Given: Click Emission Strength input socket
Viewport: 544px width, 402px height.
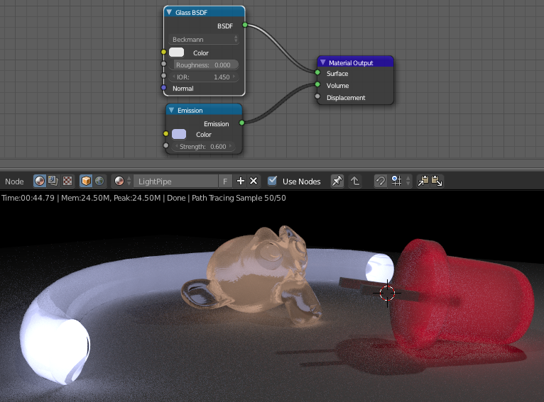Looking at the screenshot, I should click(166, 145).
